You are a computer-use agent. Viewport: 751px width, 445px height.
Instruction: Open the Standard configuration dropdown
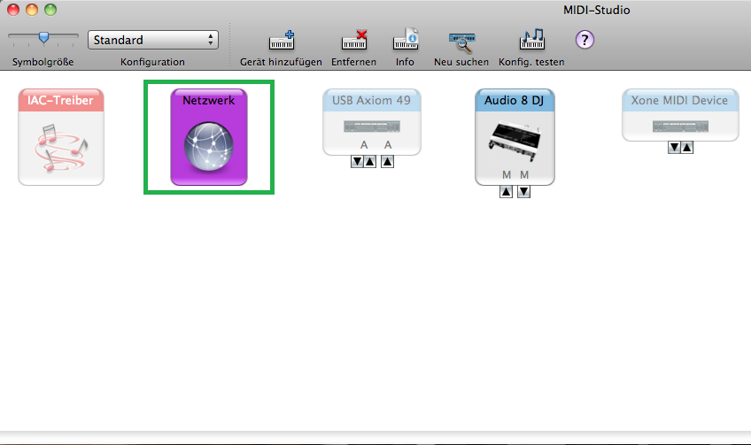click(x=152, y=40)
